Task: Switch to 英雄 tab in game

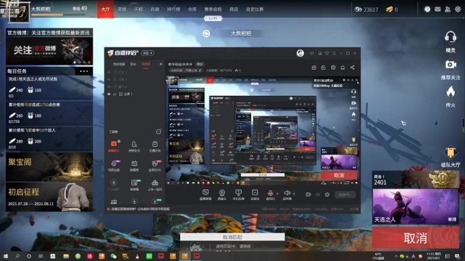Action: point(122,9)
